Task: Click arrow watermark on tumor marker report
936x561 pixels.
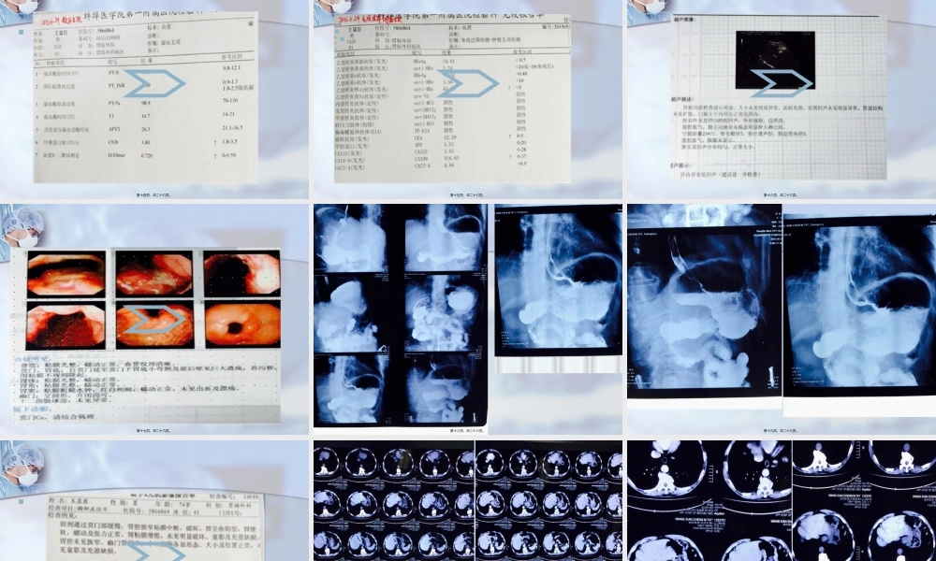Action: click(468, 82)
